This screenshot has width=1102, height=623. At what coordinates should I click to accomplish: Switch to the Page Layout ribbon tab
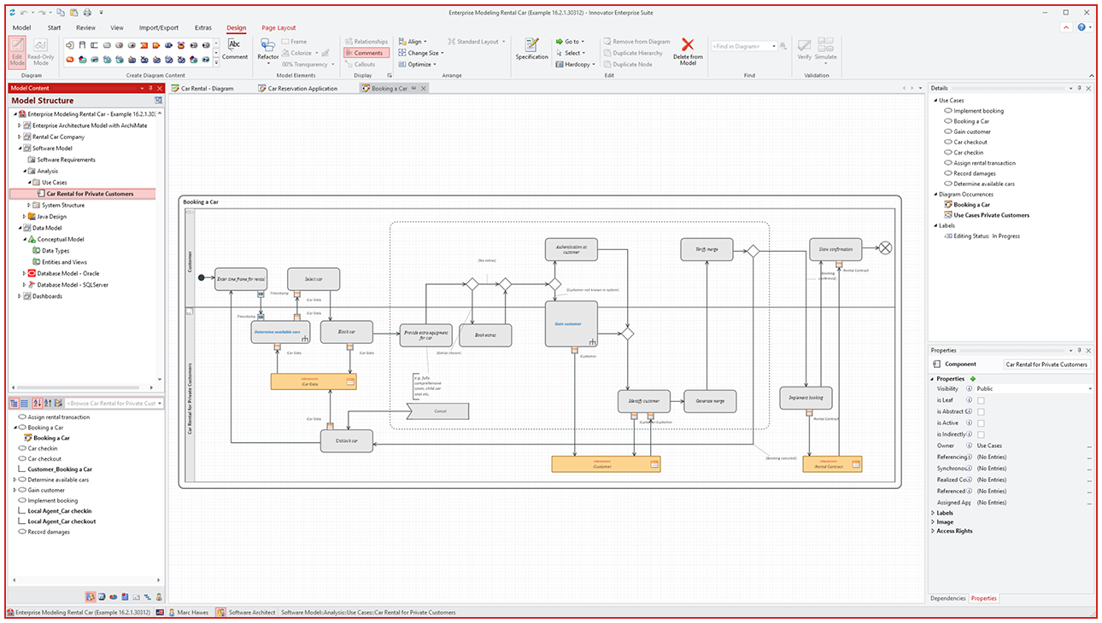278,27
